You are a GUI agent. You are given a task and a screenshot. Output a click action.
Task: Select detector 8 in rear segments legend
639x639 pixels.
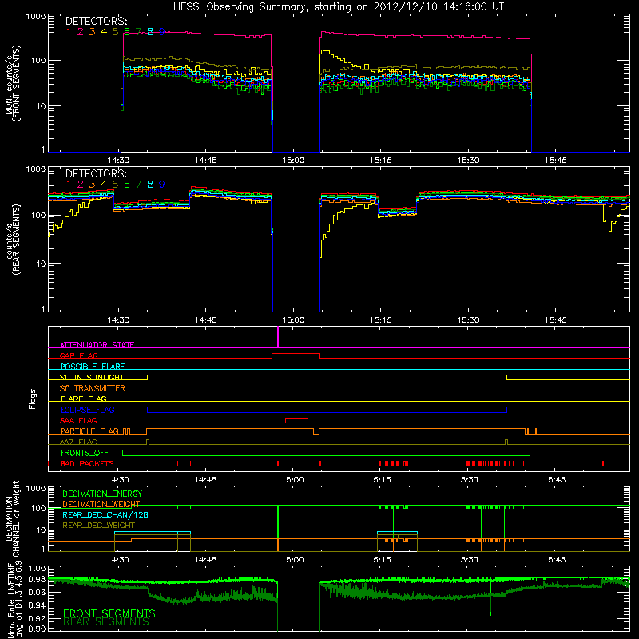[x=150, y=185]
